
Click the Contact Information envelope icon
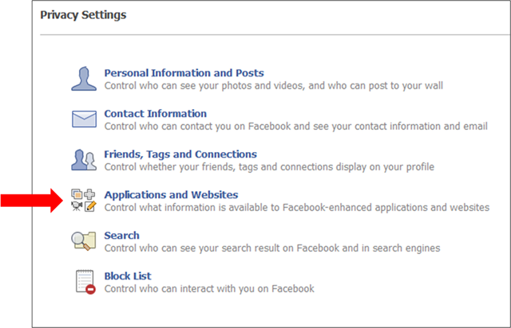coord(84,119)
